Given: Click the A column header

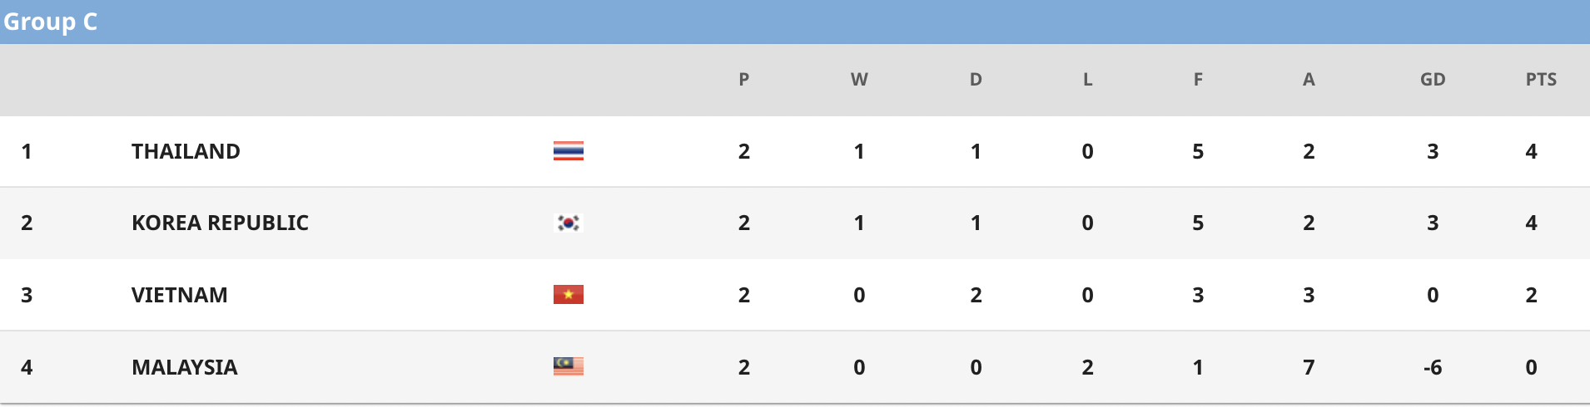Looking at the screenshot, I should pos(1309,80).
